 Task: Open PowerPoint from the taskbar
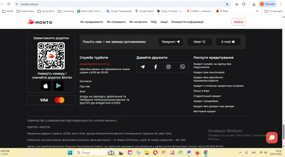[164, 153]
